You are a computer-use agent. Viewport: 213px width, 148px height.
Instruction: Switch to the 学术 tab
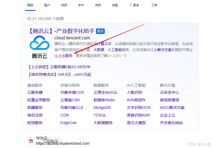81,5
